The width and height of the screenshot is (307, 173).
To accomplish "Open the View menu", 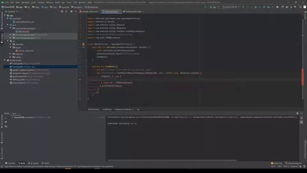I will (18, 2).
